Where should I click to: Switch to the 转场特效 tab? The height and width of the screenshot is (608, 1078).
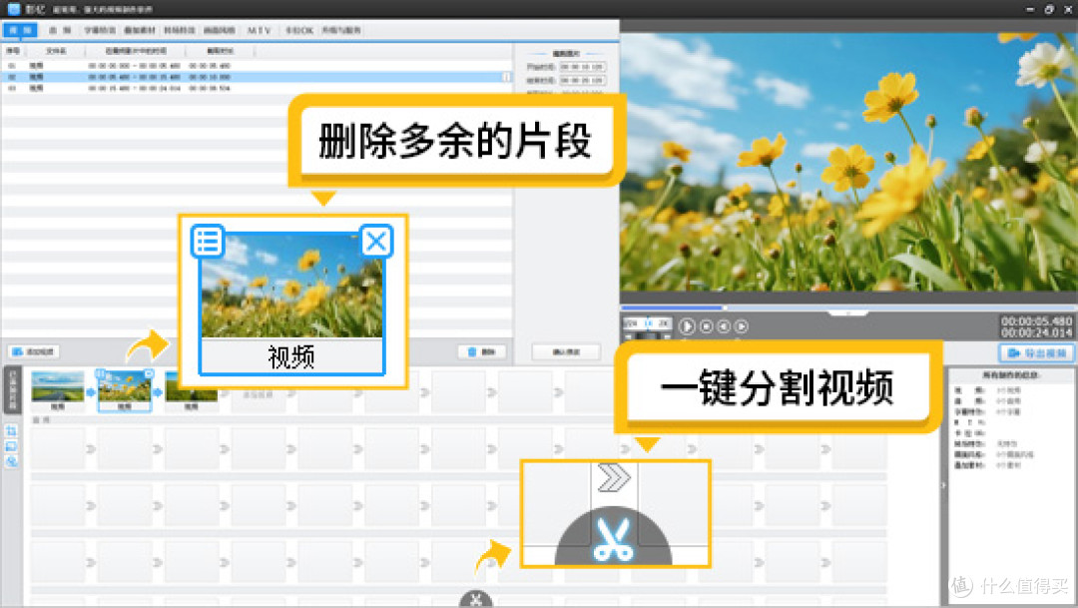coord(180,30)
